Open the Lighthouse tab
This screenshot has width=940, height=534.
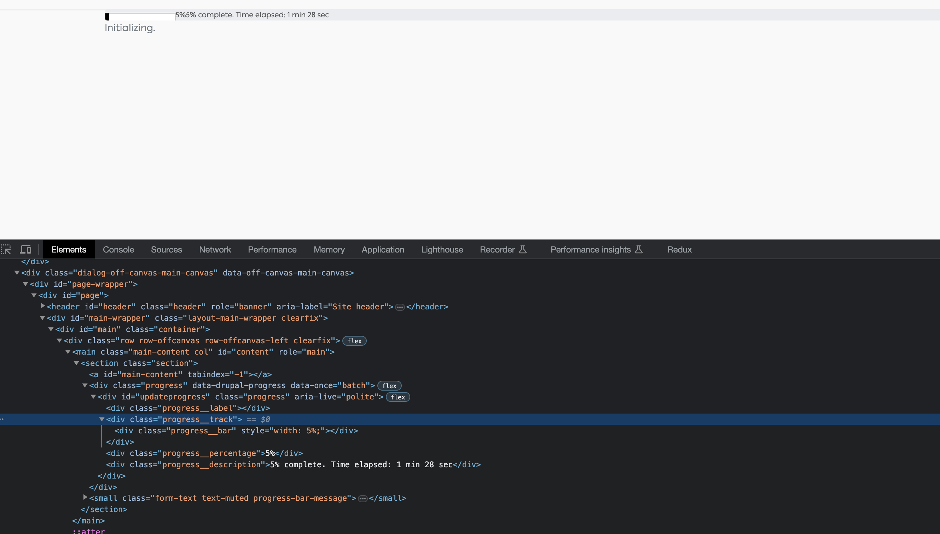pos(442,250)
